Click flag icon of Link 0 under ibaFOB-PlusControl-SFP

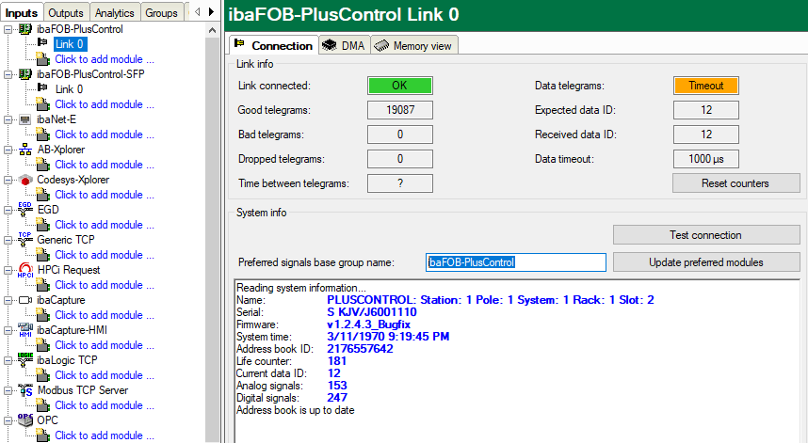tap(42, 88)
